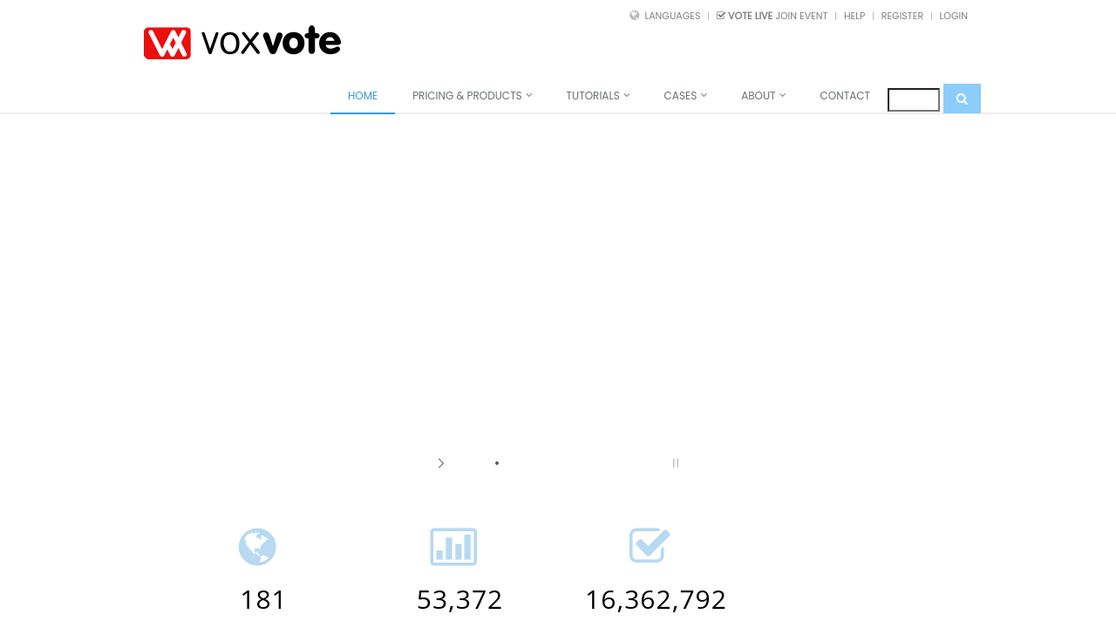Open the Cases dropdown menu

[685, 96]
